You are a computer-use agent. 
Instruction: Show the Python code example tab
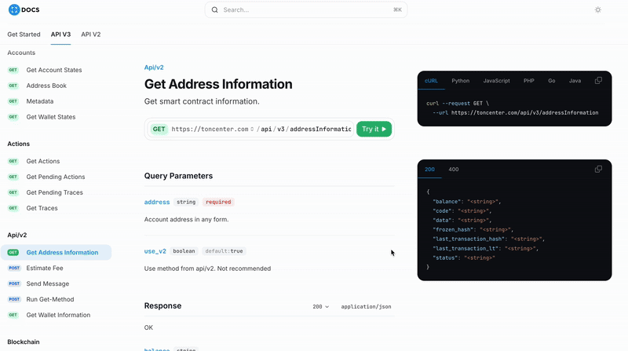460,81
